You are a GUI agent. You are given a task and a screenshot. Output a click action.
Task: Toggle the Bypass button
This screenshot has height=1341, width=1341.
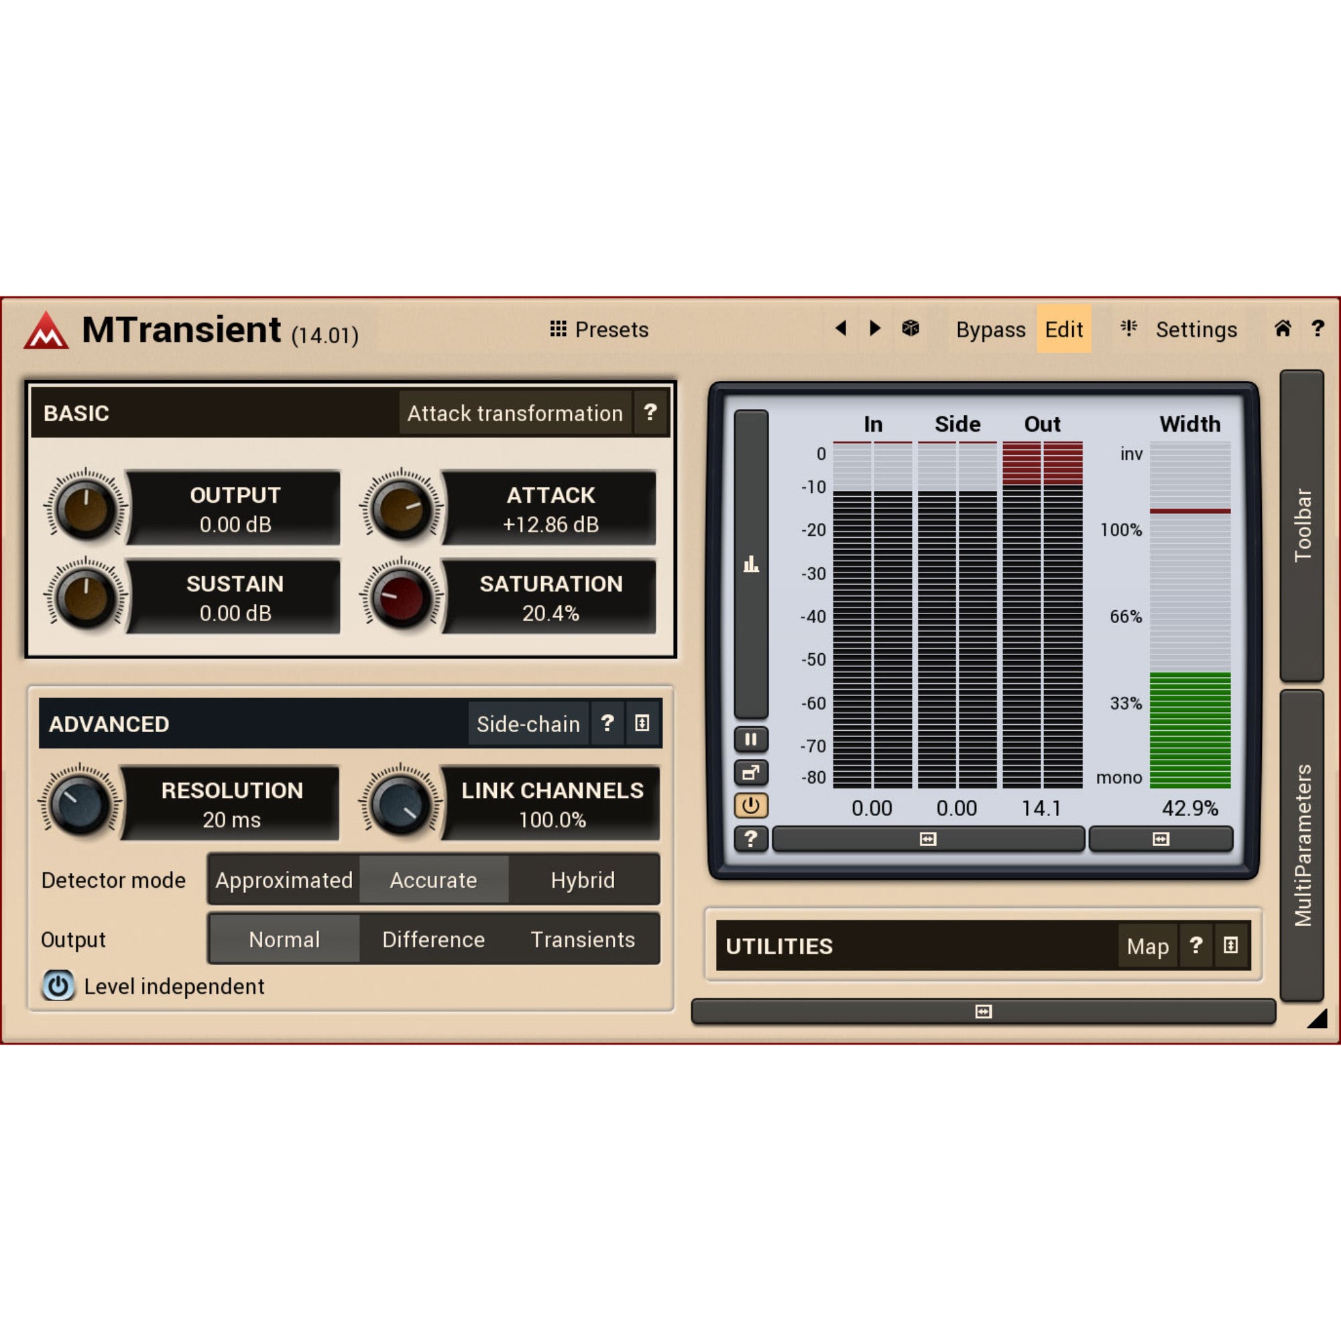(990, 329)
